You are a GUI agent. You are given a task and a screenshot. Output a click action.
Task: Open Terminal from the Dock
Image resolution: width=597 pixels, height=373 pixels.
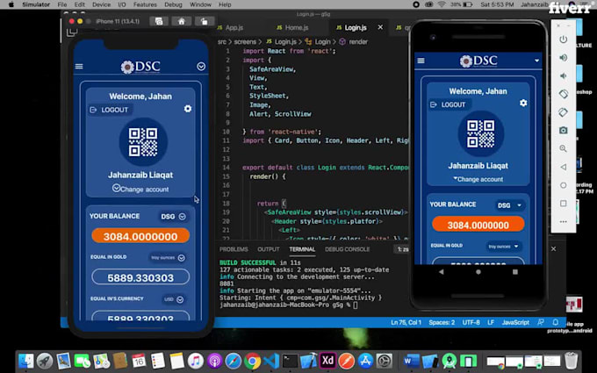click(x=290, y=361)
